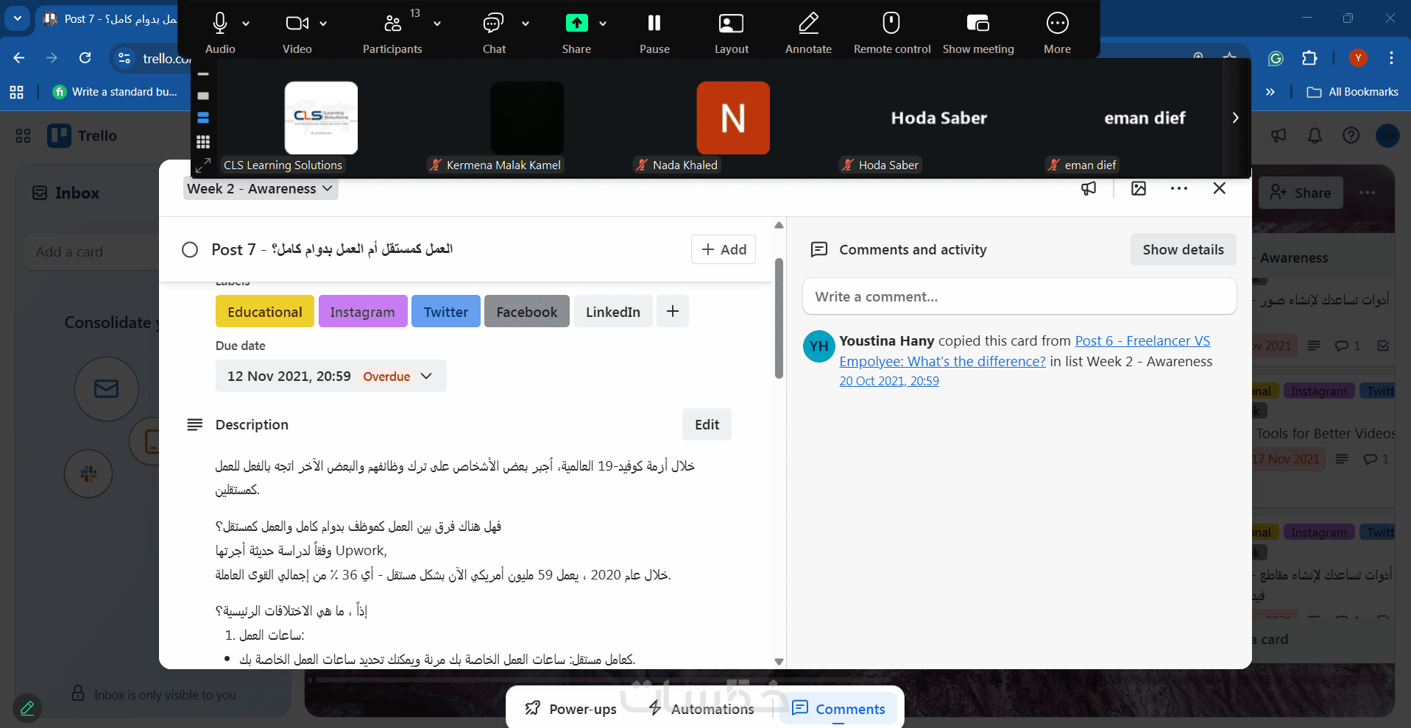Viewport: 1411px width, 728px height.
Task: Open the Chrome three-dot menu
Action: click(1391, 58)
